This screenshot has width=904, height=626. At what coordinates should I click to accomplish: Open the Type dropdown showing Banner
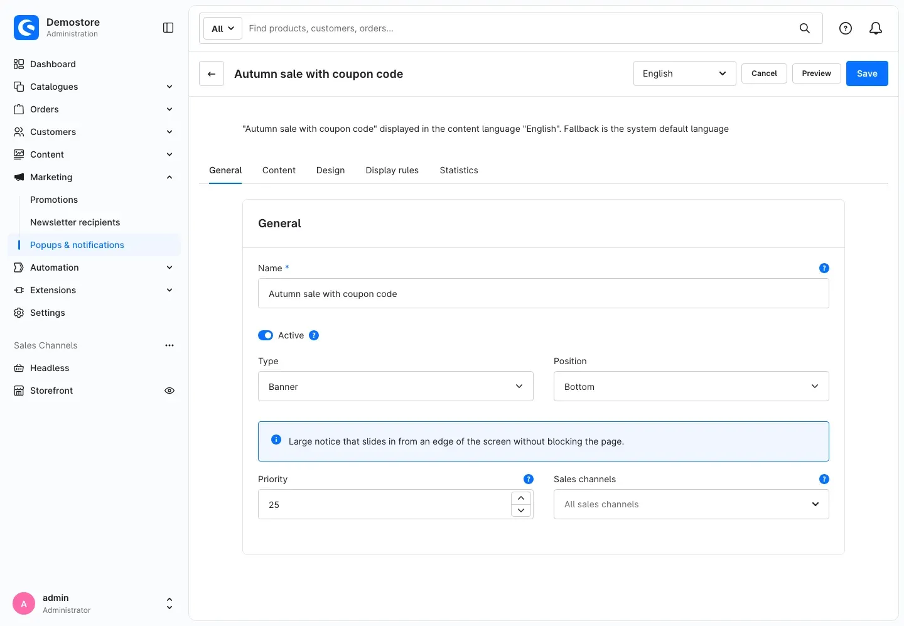[395, 386]
